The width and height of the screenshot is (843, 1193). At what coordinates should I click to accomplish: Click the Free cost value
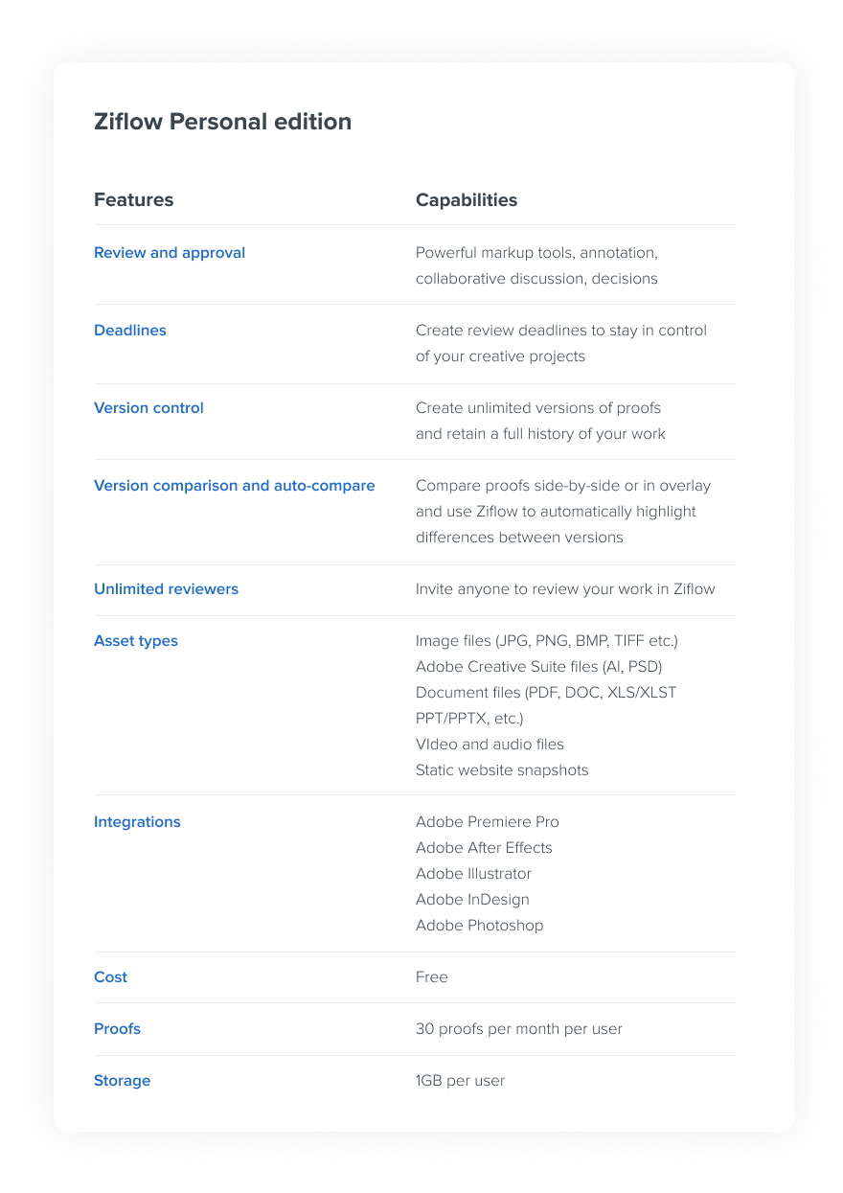click(x=432, y=977)
